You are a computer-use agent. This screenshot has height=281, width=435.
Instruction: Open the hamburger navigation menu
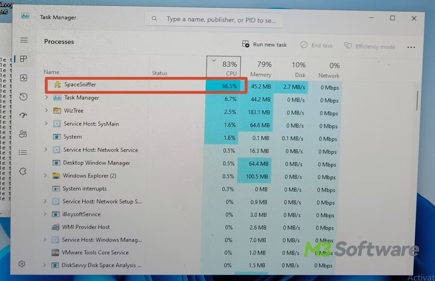click(24, 40)
